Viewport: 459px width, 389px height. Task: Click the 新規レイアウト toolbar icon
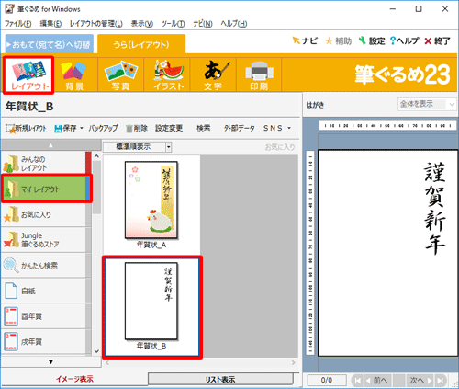point(10,129)
